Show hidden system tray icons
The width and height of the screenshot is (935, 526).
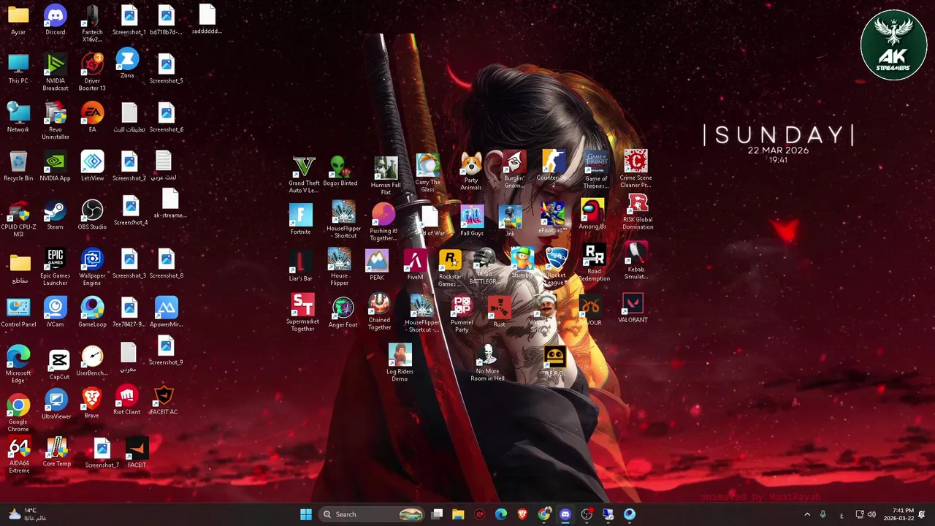807,514
